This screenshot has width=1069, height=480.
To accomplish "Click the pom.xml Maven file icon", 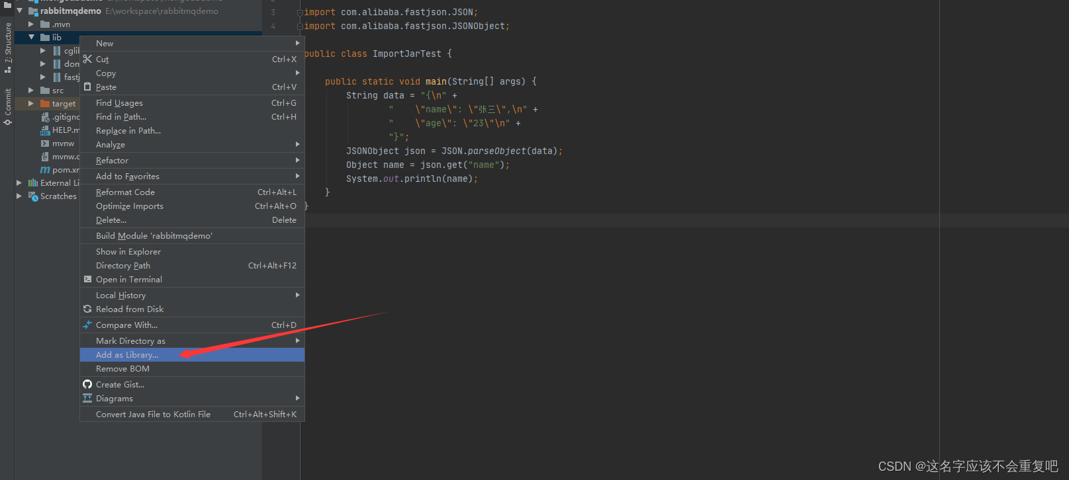I will pyautogui.click(x=45, y=170).
